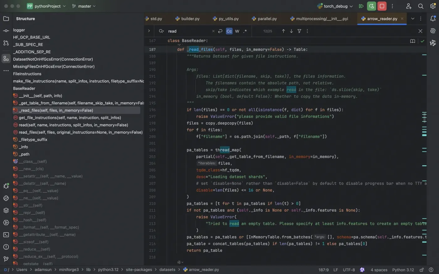The width and height of the screenshot is (439, 274).
Task: Insert new line in search field
Action: pos(220,31)
